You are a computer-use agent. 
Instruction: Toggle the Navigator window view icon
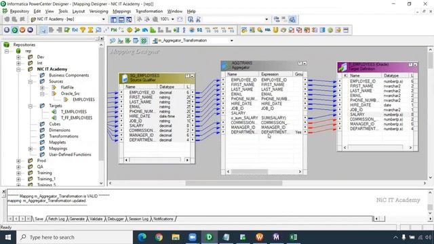pyautogui.click(x=113, y=20)
